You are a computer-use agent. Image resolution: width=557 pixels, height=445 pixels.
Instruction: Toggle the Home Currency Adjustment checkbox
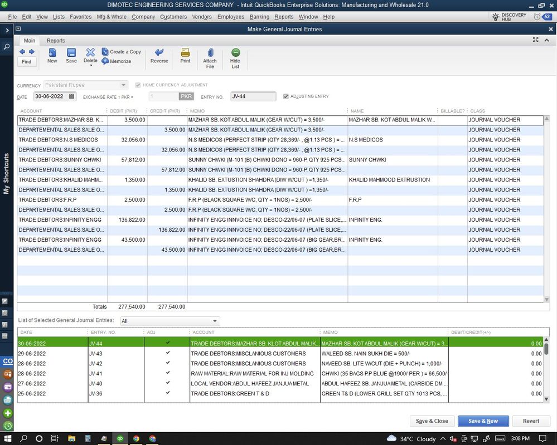click(138, 85)
